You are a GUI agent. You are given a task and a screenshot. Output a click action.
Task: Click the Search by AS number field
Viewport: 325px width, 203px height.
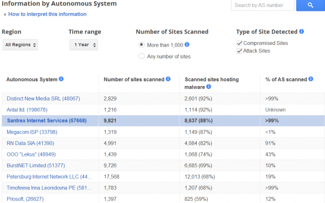pyautogui.click(x=263, y=5)
